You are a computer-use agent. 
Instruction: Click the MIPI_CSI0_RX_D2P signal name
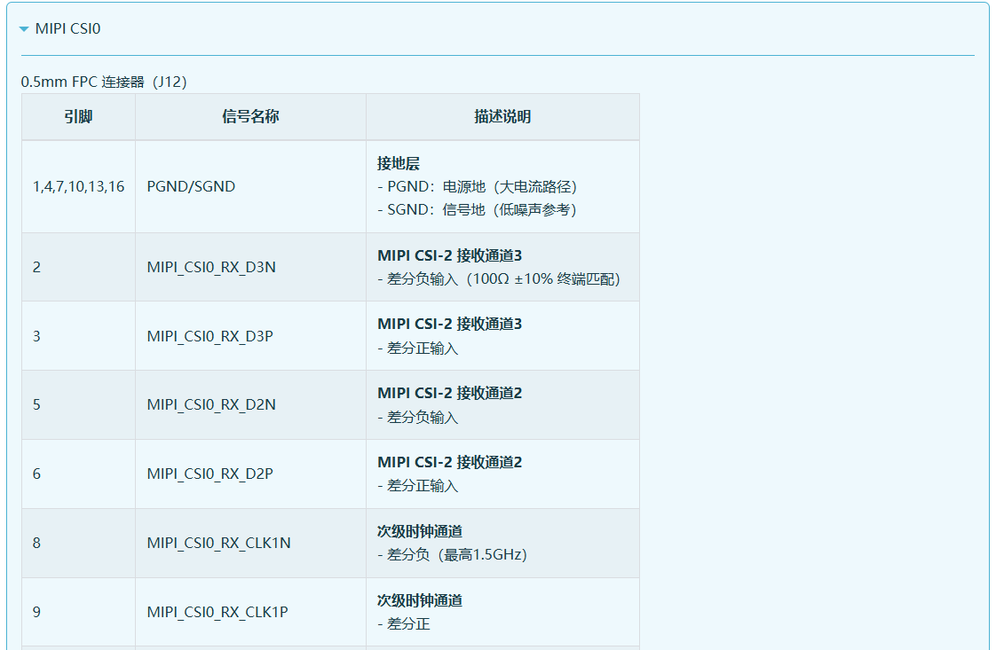click(210, 474)
